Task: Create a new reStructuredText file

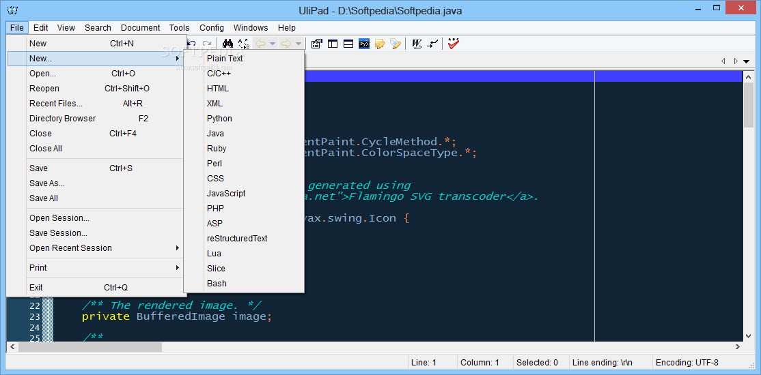Action: coord(244,239)
